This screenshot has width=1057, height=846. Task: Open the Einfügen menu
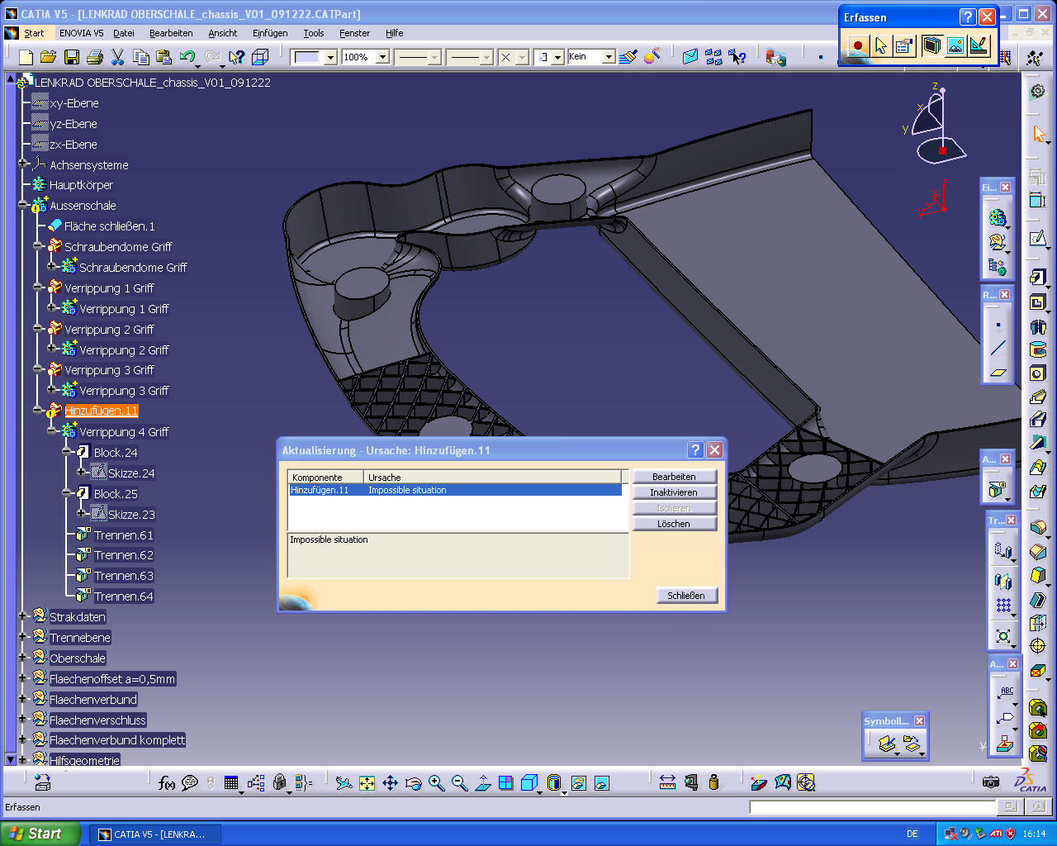[x=270, y=33]
